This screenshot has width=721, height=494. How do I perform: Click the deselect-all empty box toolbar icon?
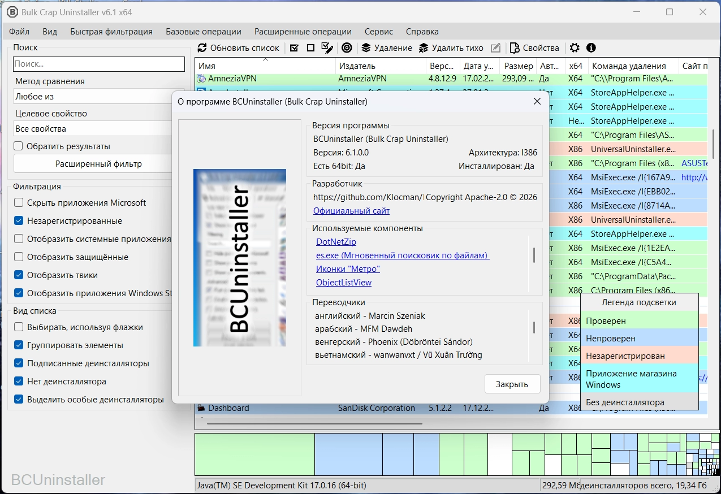310,48
